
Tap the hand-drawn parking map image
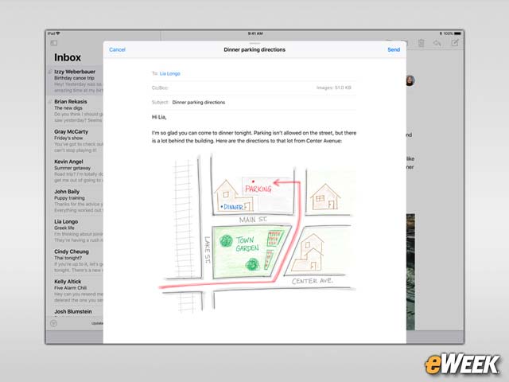[x=257, y=233]
